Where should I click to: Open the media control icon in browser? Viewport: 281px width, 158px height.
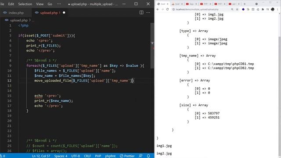tap(267, 9)
